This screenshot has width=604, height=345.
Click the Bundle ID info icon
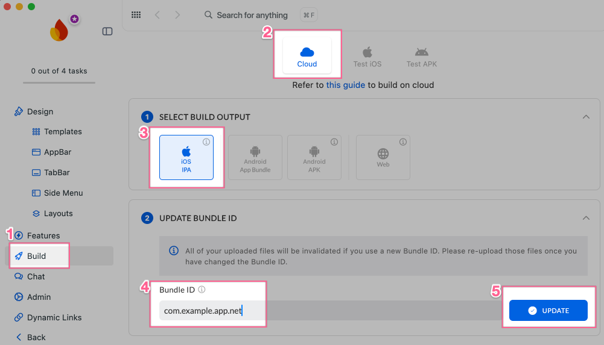[x=202, y=290]
